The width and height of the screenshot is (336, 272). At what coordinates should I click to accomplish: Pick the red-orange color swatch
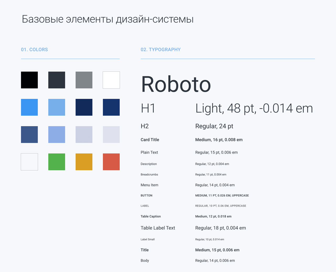pos(111,162)
